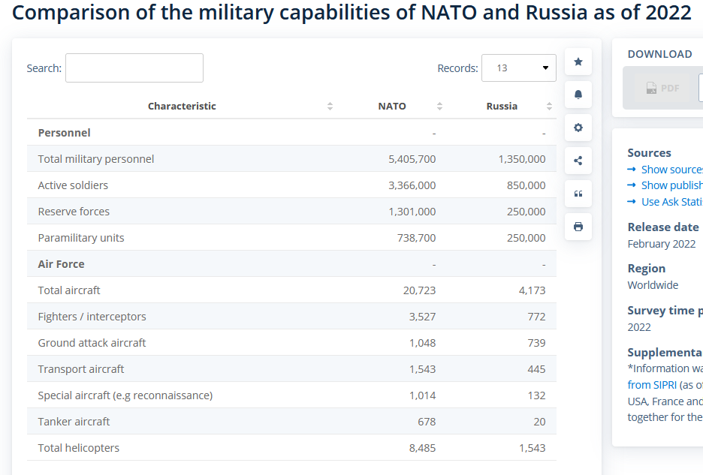Click NATO value 1,301,000
The image size is (703, 475).
pyautogui.click(x=412, y=212)
